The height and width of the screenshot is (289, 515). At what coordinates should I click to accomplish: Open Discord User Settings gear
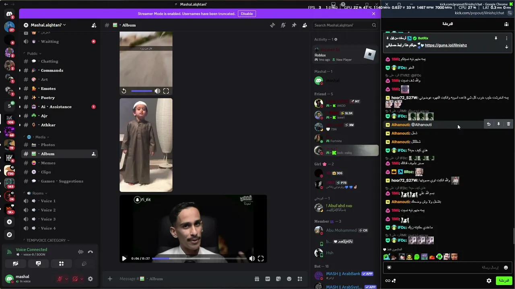pos(90,279)
